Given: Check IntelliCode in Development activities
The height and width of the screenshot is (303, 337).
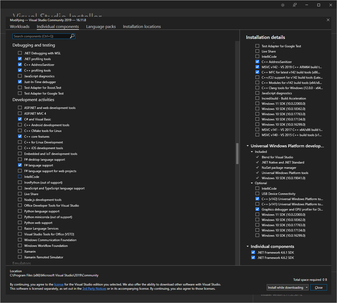Looking at the screenshot, I should click(20, 177).
